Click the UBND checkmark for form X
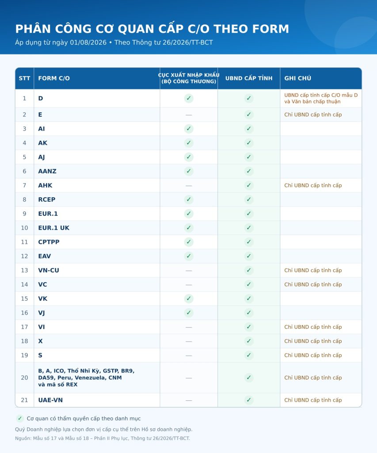Screen dimensions: 377x453 tap(248, 341)
